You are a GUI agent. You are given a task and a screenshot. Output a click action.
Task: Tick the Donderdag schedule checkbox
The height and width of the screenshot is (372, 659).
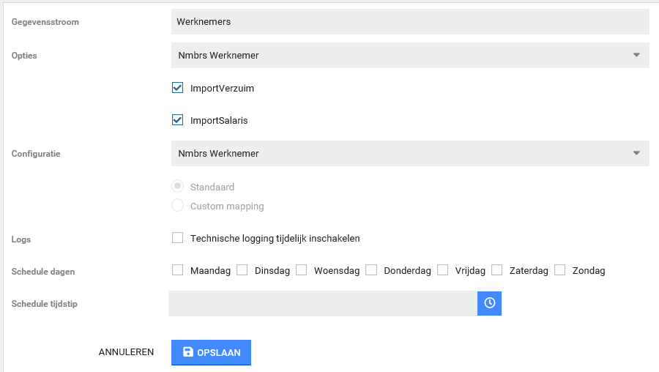(x=371, y=270)
